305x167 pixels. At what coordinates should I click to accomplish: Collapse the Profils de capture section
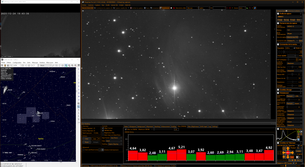[x=278, y=14]
